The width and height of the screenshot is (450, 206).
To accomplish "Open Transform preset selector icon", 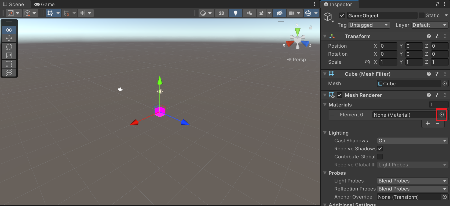I will coord(437,36).
